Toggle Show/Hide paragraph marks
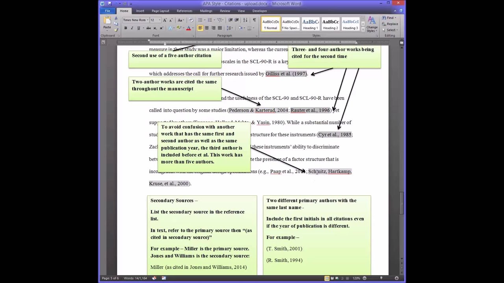Image resolution: width=504 pixels, height=283 pixels. pos(254,20)
